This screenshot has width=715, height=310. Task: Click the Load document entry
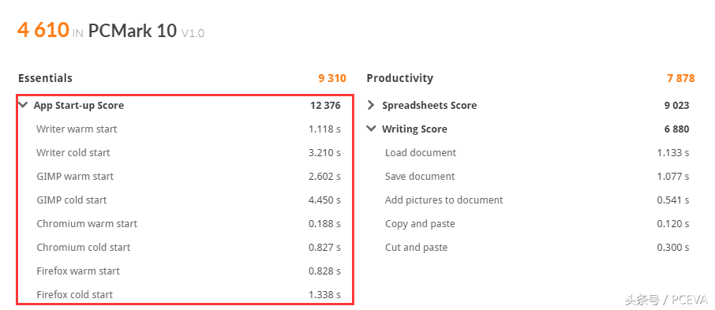point(537,153)
